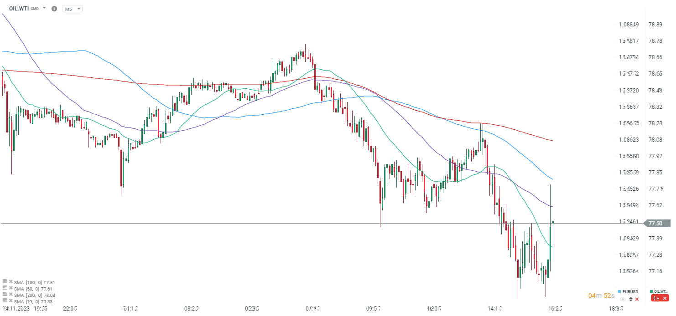This screenshot has width=676, height=316.
Task: Expand the OIL.WTI symbol dropdown arrow
Action: (x=44, y=8)
